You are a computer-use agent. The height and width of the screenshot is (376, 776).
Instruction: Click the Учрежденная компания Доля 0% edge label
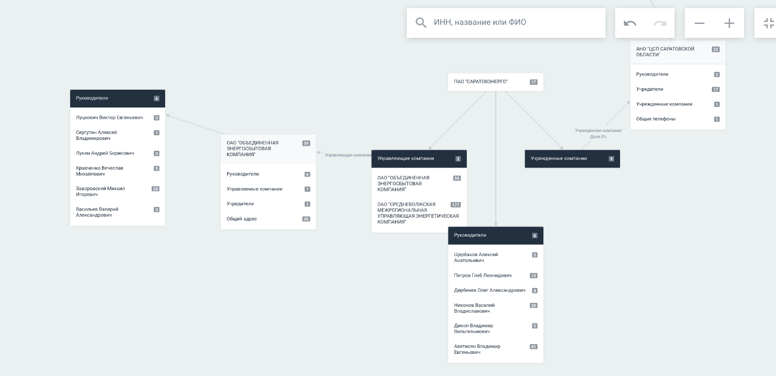pyautogui.click(x=598, y=133)
